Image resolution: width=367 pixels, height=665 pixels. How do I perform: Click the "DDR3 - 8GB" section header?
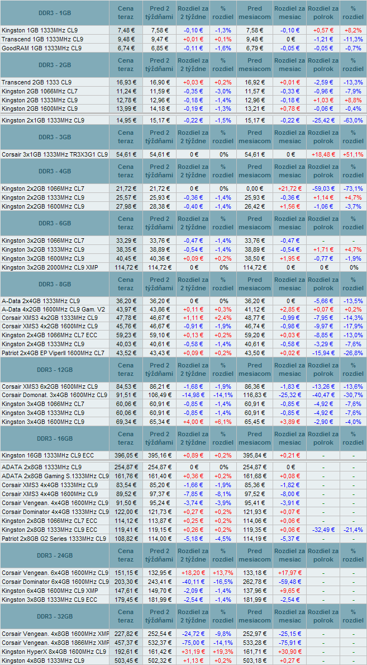tap(55, 284)
